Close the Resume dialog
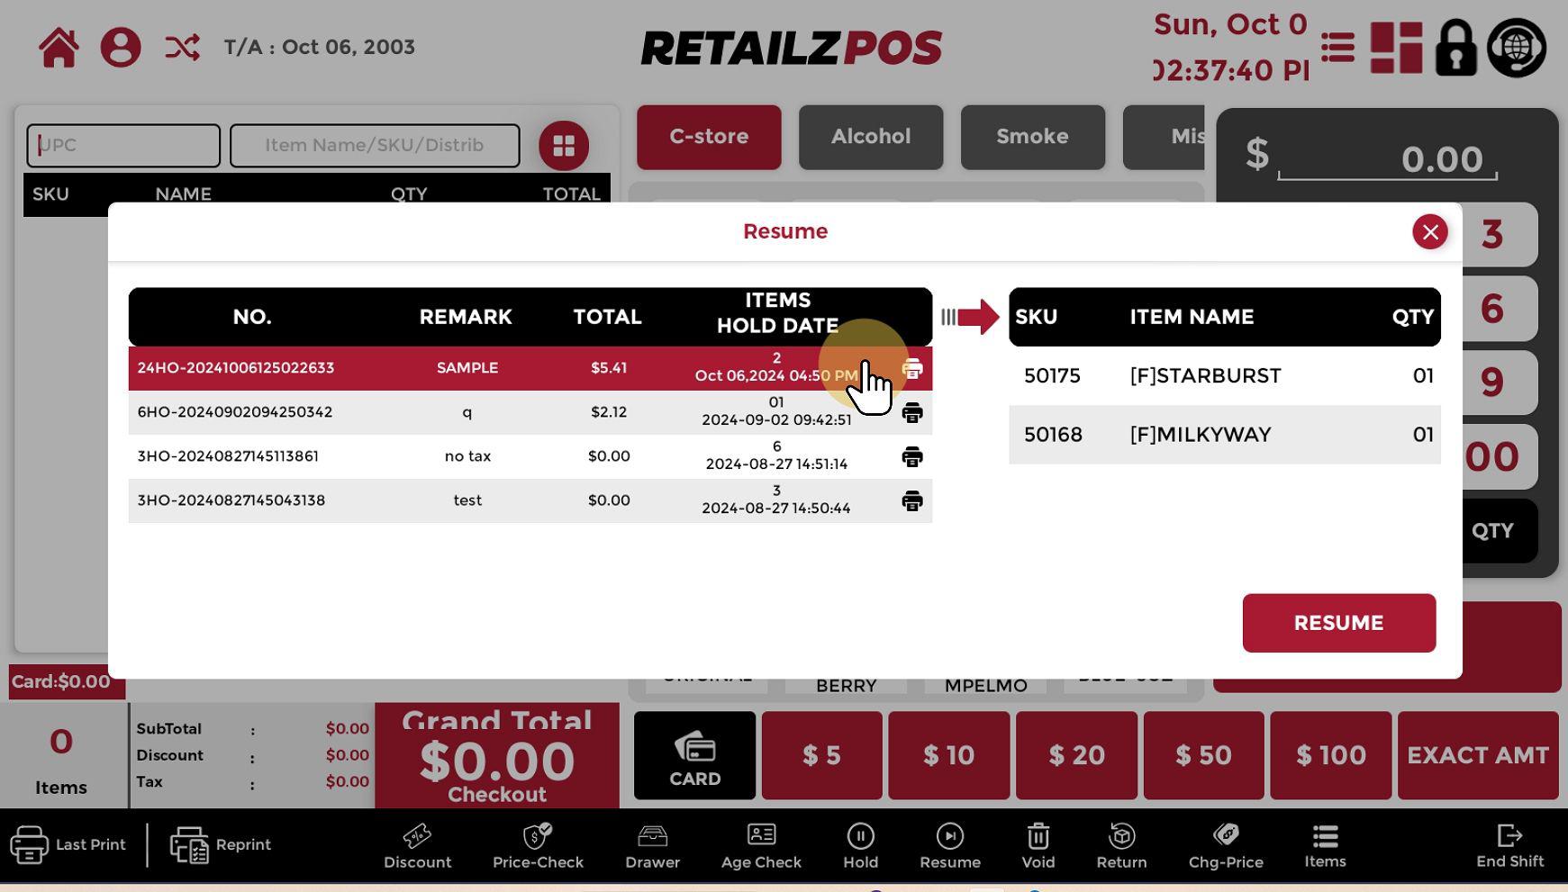This screenshot has height=892, width=1568. point(1429,232)
